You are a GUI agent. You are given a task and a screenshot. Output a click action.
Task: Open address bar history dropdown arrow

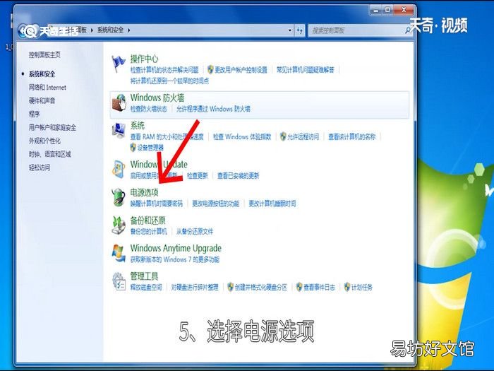click(x=290, y=30)
